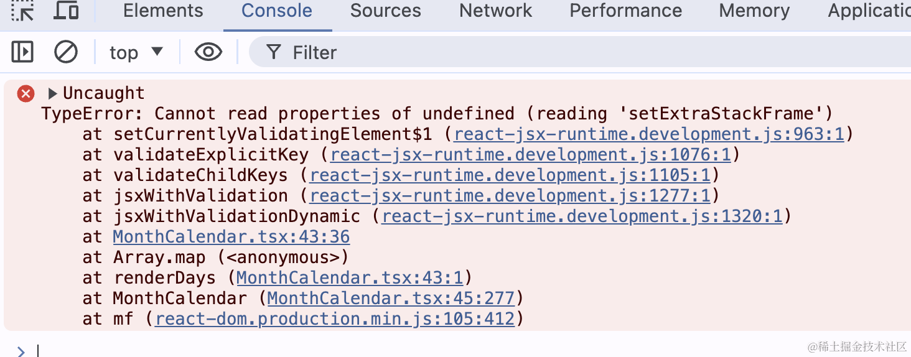Click the funnel icon in the Filter box
The width and height of the screenshot is (911, 357).
pyautogui.click(x=274, y=52)
